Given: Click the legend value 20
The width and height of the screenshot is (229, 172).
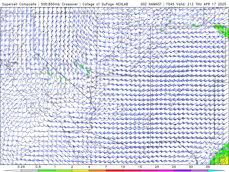Looking at the screenshot, I should tap(157, 167).
